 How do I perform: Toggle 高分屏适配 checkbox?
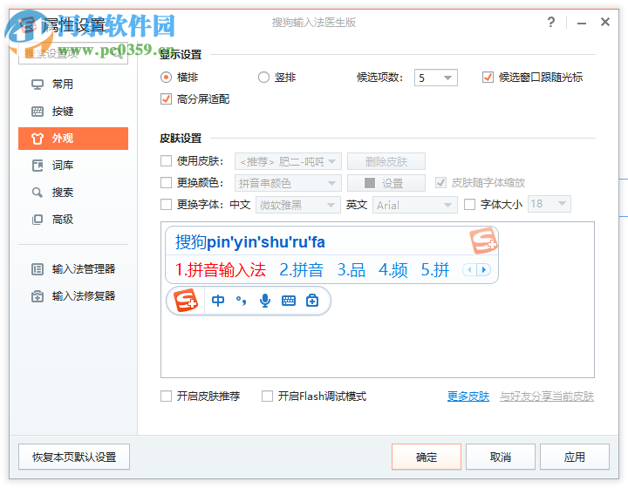pos(166,98)
